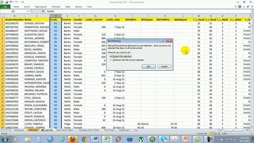Image resolution: width=254 pixels, height=143 pixels.
Task: Click the zoom slider handle
Action: [x=241, y=133]
